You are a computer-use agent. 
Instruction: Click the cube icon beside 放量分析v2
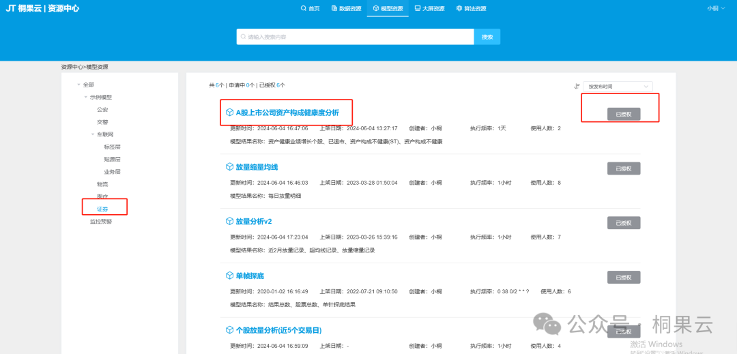229,222
